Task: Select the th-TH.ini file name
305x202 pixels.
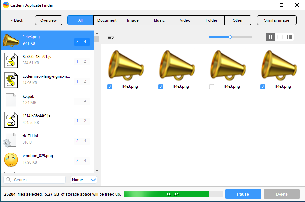Action: coord(30,136)
